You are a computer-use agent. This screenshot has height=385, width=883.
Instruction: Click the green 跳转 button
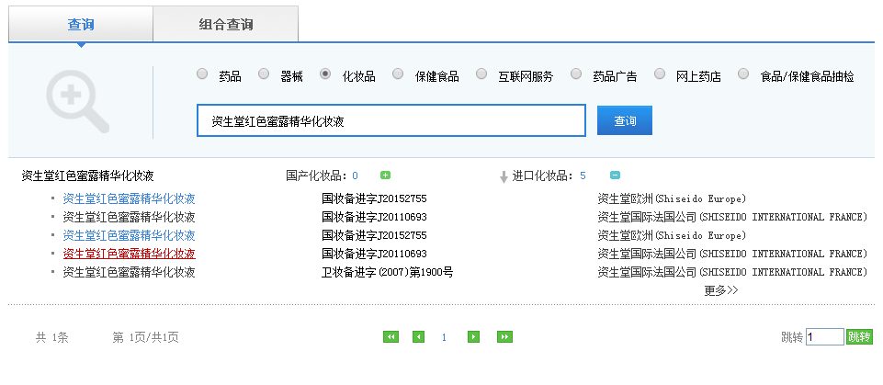859,337
